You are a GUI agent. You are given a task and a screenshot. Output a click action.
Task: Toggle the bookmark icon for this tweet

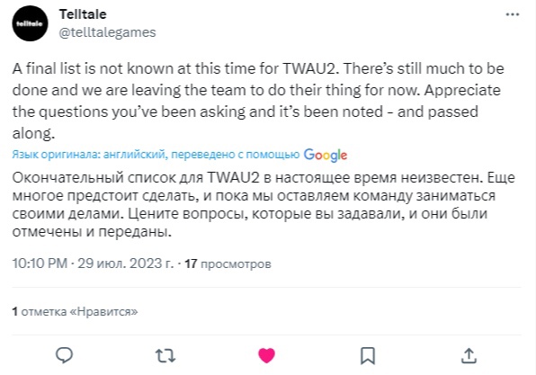pyautogui.click(x=368, y=355)
